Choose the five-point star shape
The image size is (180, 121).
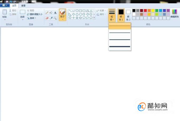point(77,18)
